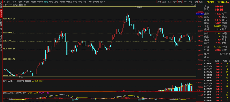Expand the 更多 > periods menu
Viewport: 230px width, 102px height.
coord(102,2)
